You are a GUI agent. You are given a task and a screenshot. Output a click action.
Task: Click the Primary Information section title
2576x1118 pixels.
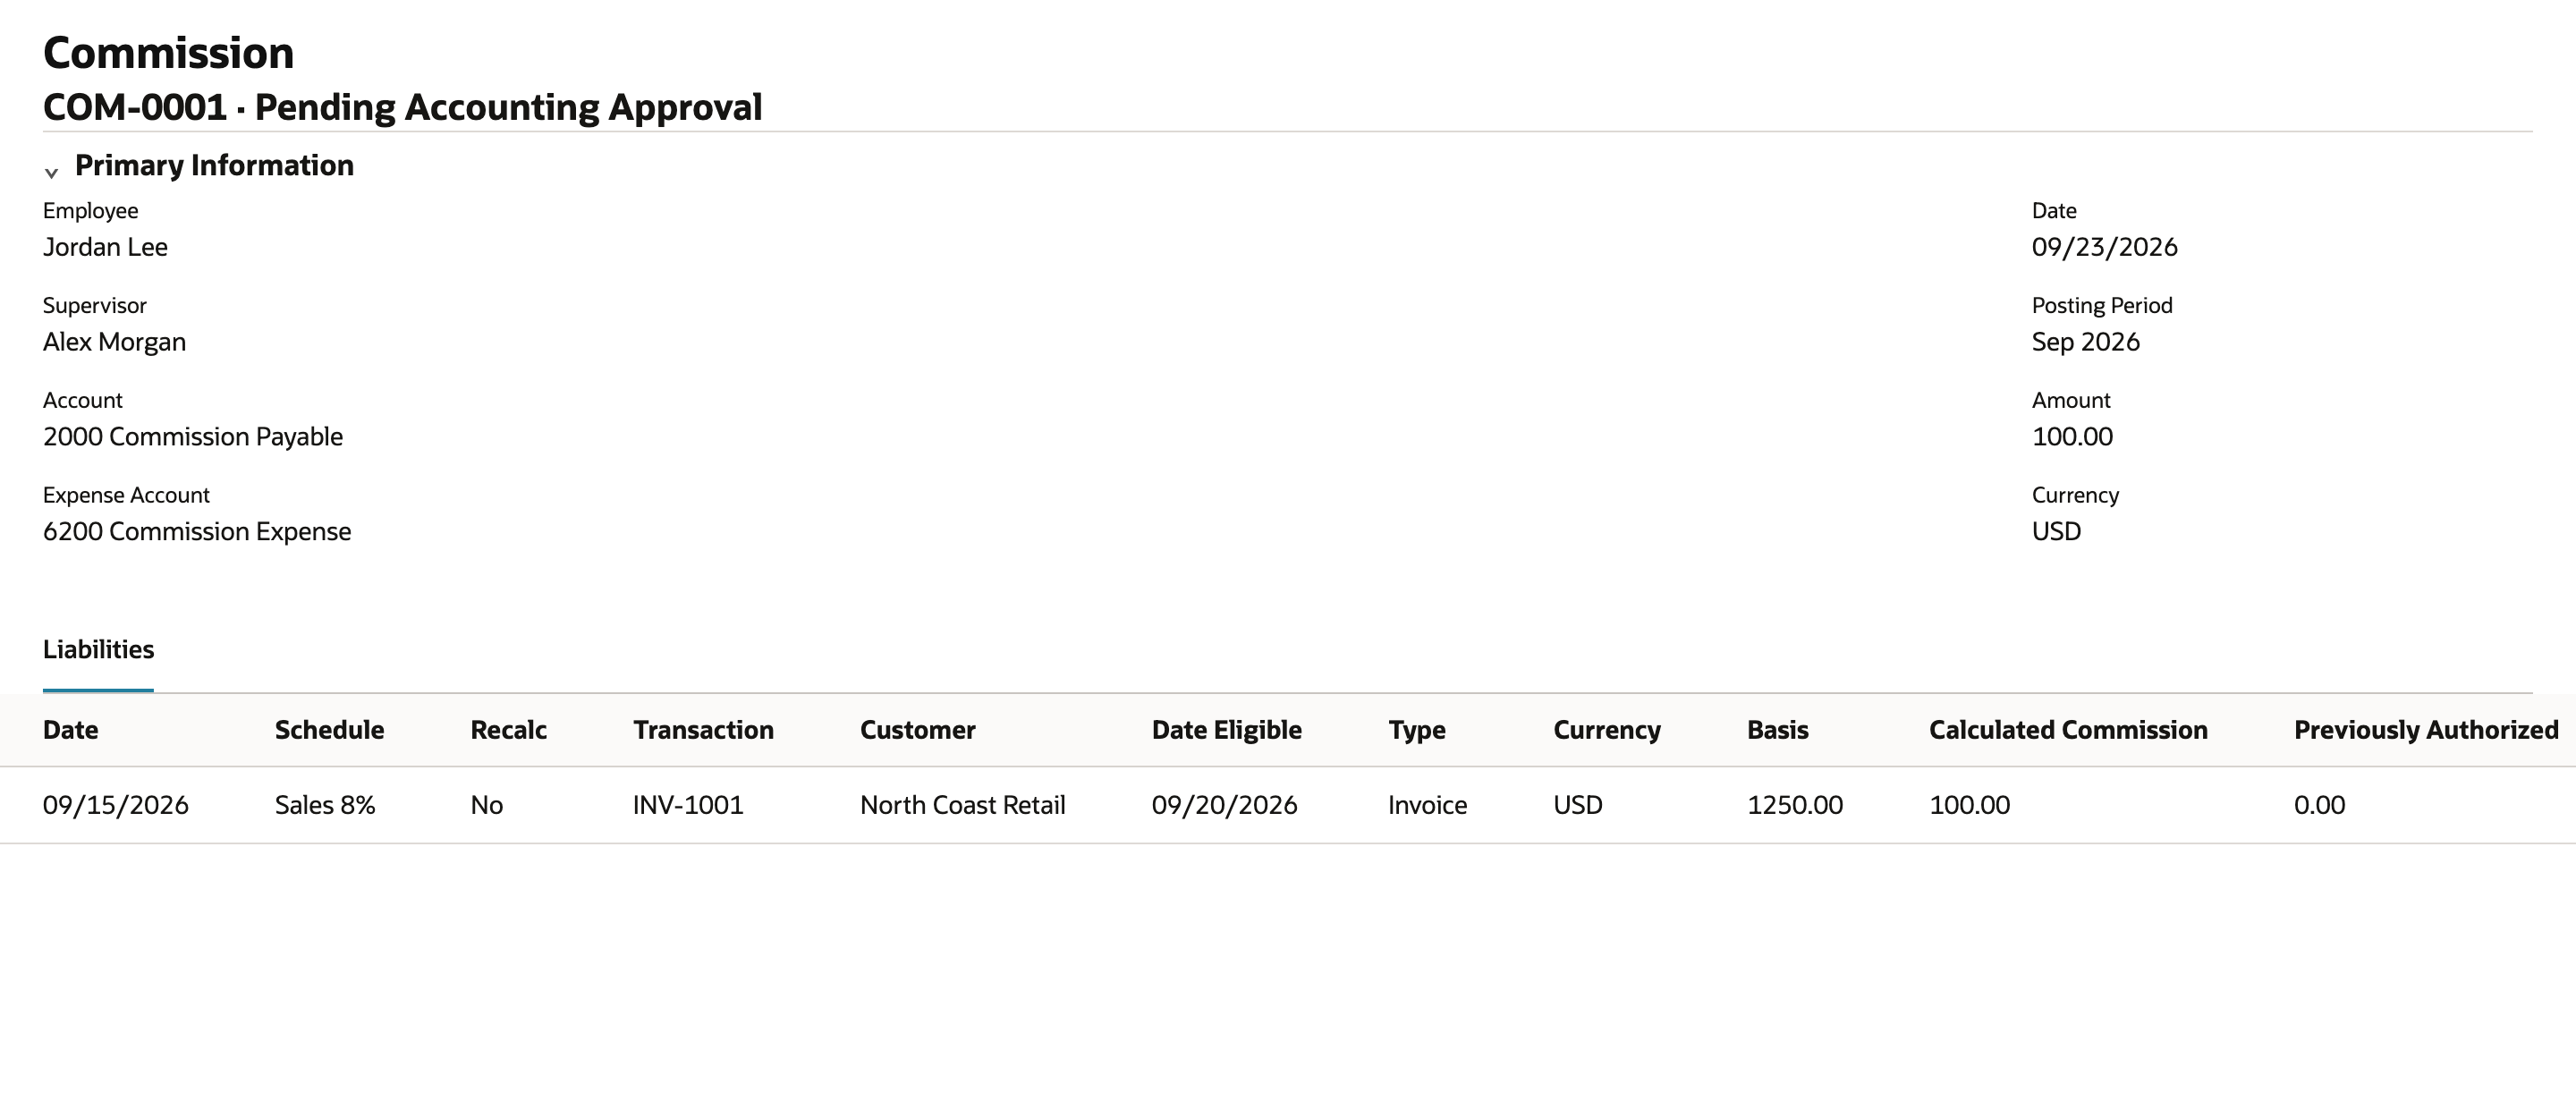pyautogui.click(x=214, y=165)
